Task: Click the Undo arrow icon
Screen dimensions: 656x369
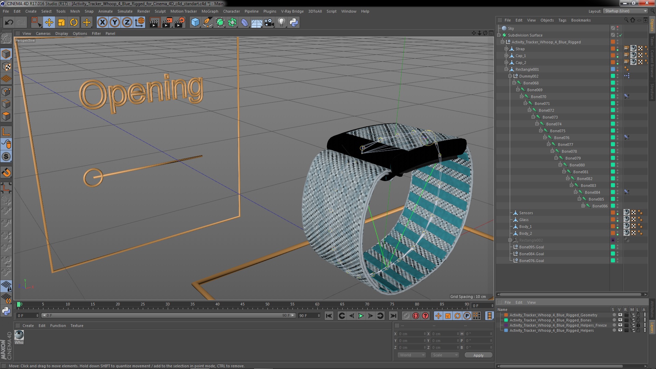Action: 9,23
